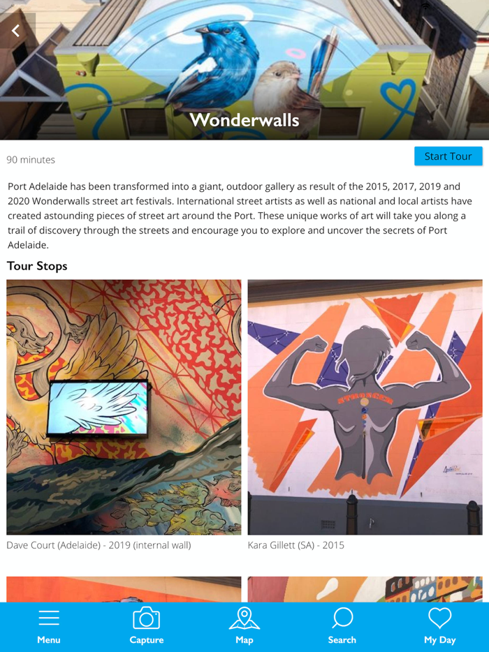Open the Dave Court mural thumbnail
This screenshot has height=652, width=489.
124,407
